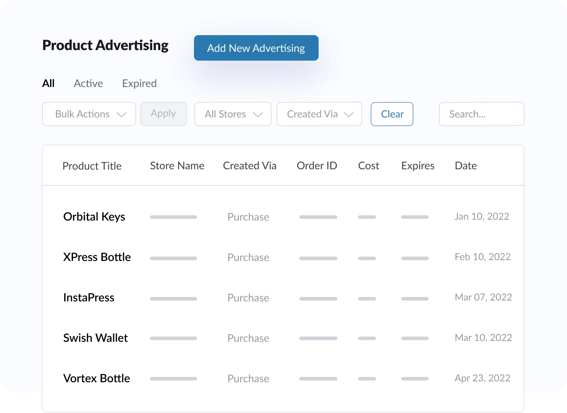Viewport: 567px width, 413px height.
Task: Click the Product Advertising page heading
Action: 105,46
